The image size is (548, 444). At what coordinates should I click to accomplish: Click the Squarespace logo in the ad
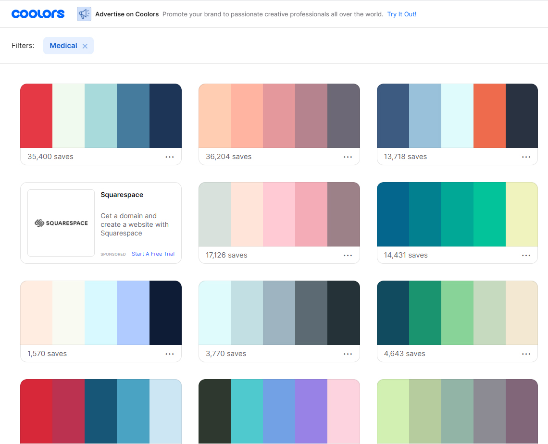61,223
